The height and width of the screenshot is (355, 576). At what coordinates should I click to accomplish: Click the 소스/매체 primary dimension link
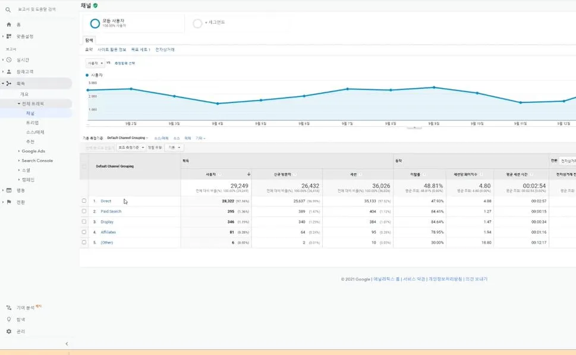coord(161,138)
